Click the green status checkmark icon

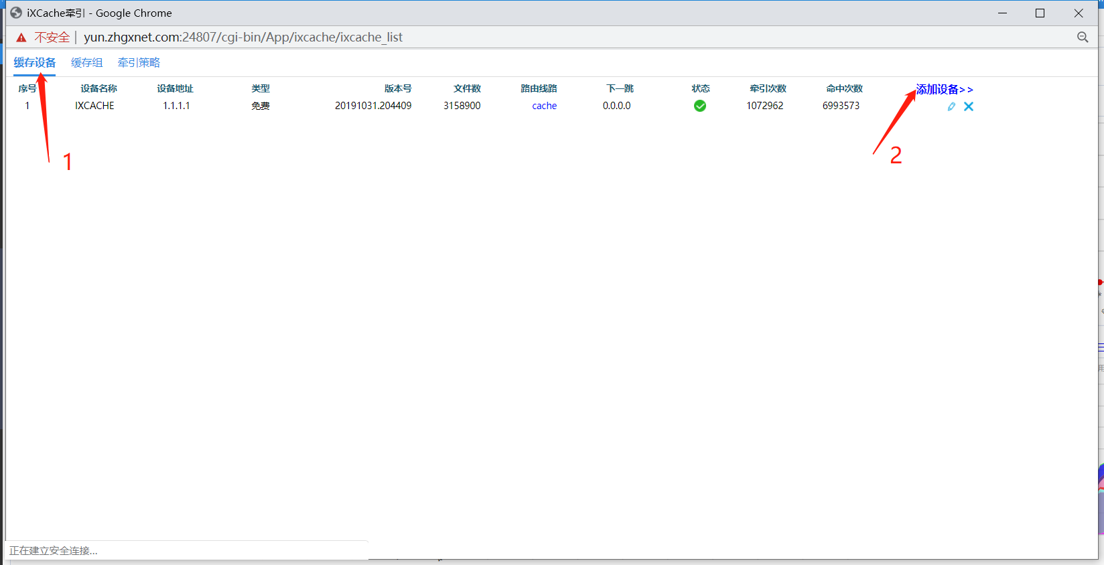[x=700, y=106]
